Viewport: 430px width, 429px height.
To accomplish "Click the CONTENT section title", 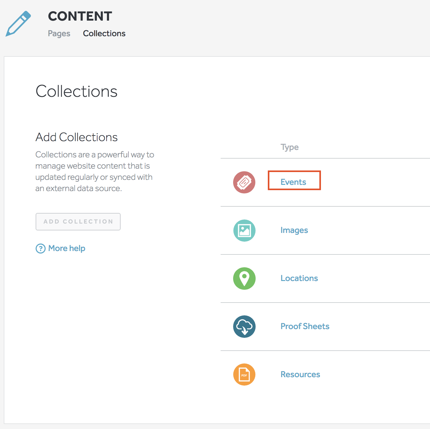I will click(80, 16).
